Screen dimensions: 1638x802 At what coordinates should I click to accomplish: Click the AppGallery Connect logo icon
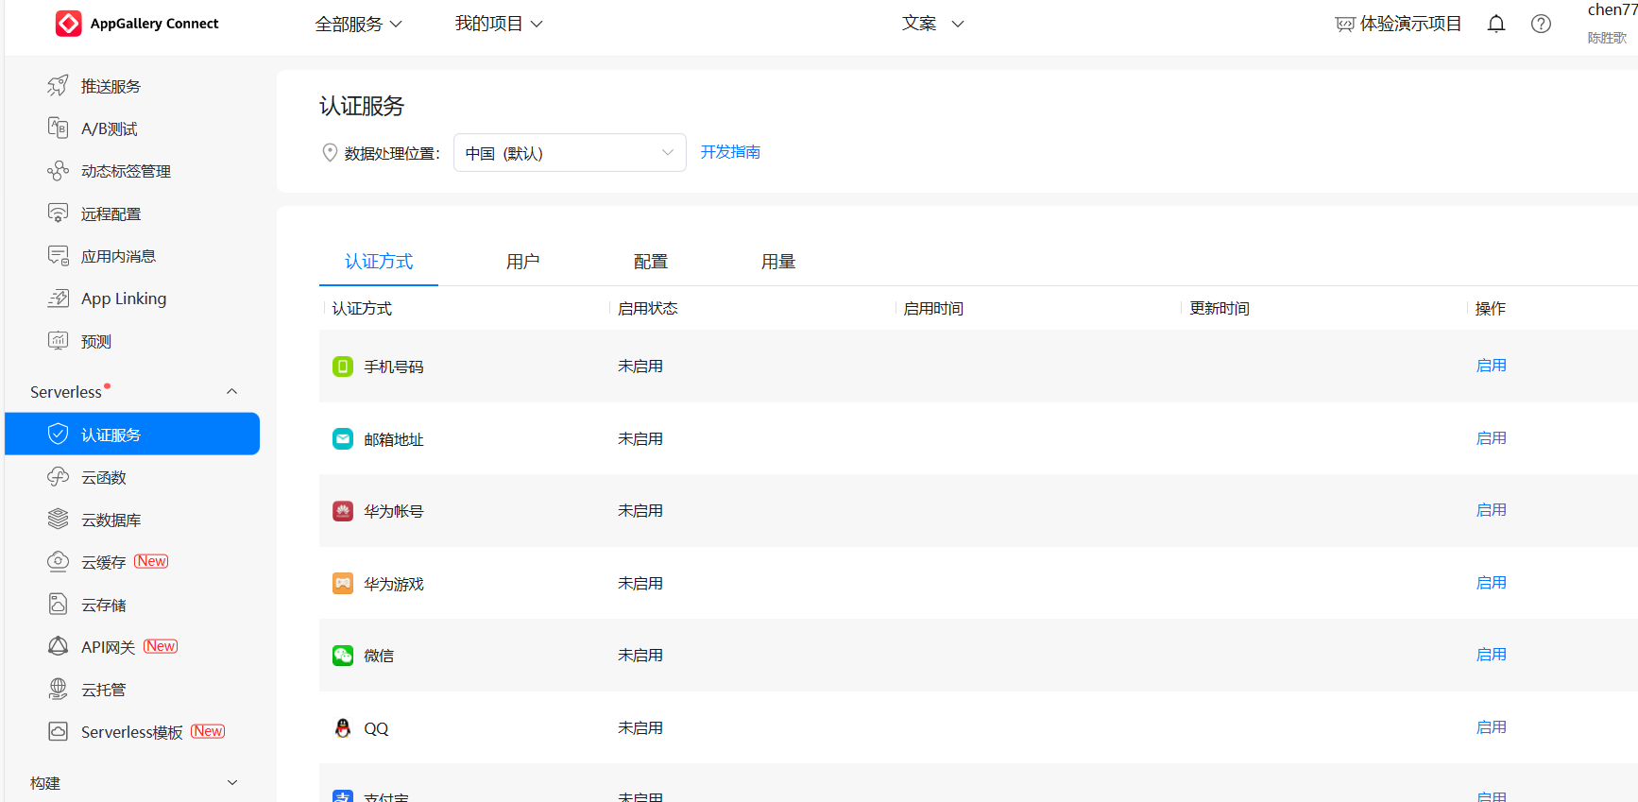68,24
